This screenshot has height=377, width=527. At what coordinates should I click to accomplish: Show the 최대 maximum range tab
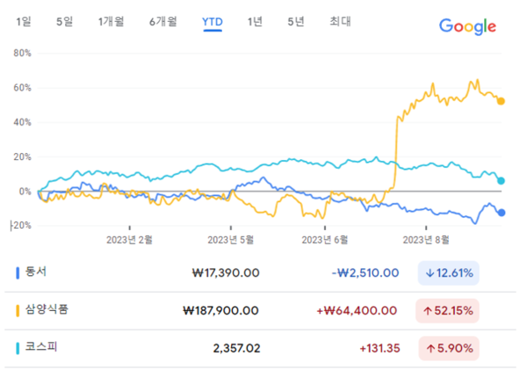pos(339,21)
